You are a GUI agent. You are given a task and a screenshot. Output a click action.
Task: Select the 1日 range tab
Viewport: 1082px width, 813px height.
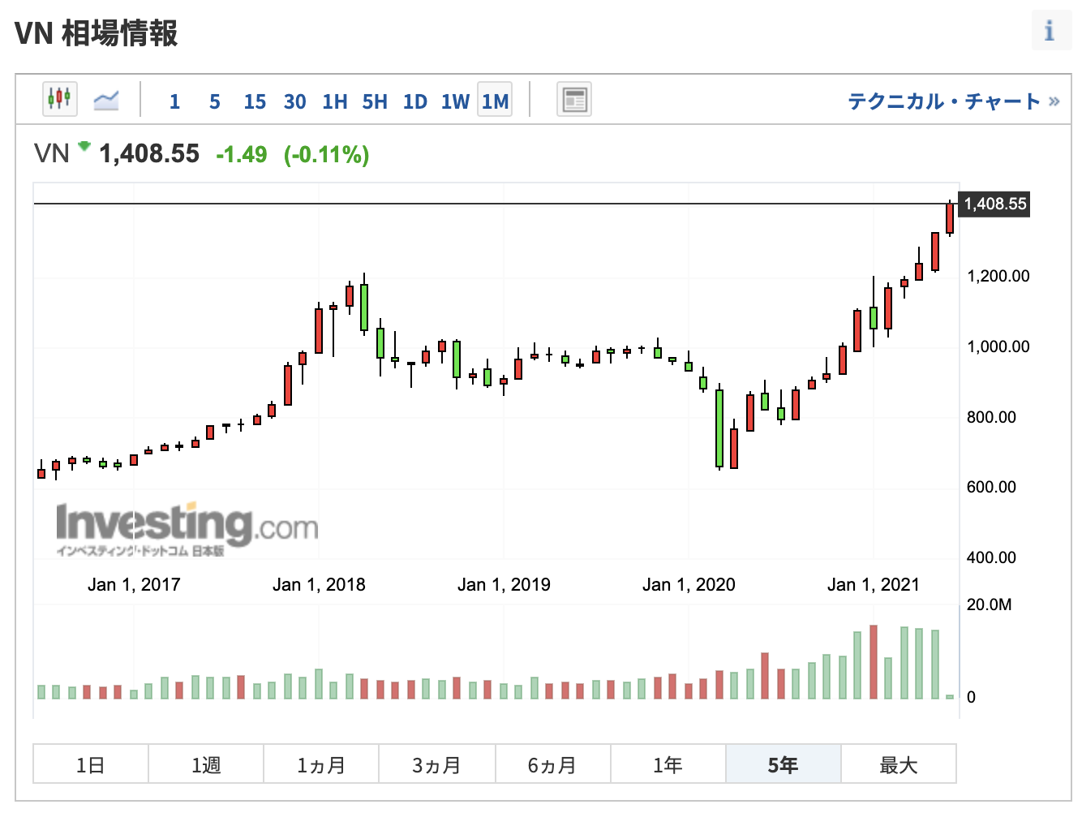click(91, 764)
